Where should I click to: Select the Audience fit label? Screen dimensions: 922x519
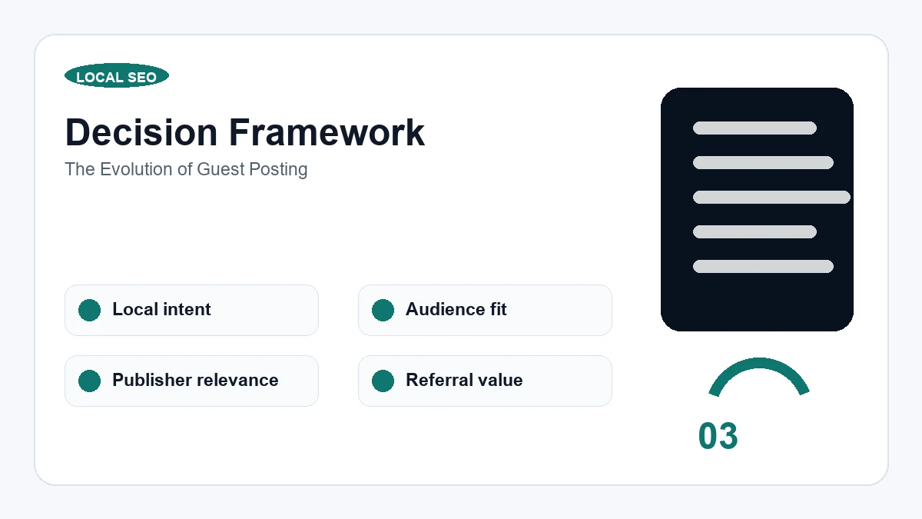456,309
